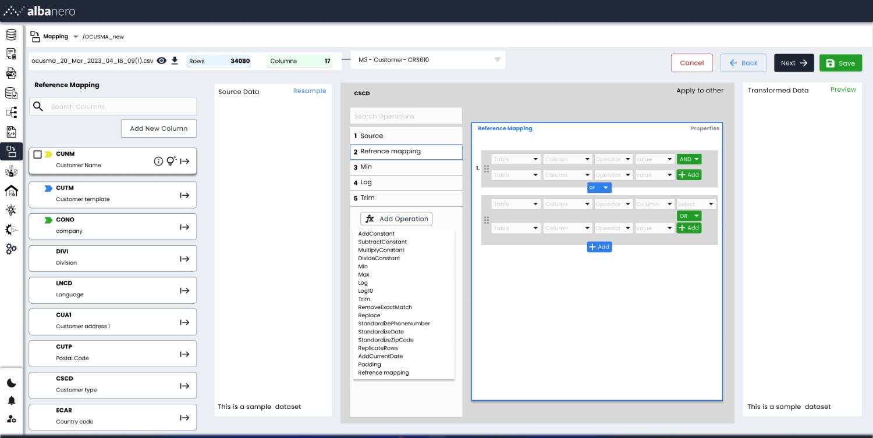Choose StandardizePhoneNumber from the operations list
The width and height of the screenshot is (873, 438).
(394, 324)
